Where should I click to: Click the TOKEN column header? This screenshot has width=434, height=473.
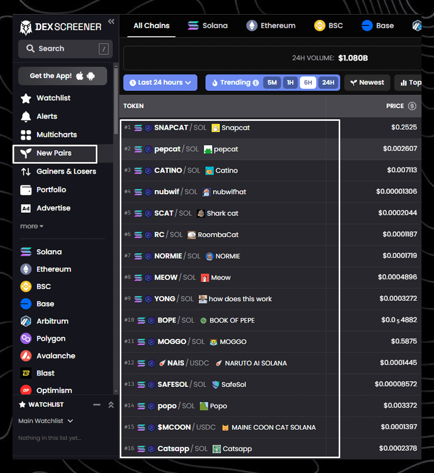133,106
